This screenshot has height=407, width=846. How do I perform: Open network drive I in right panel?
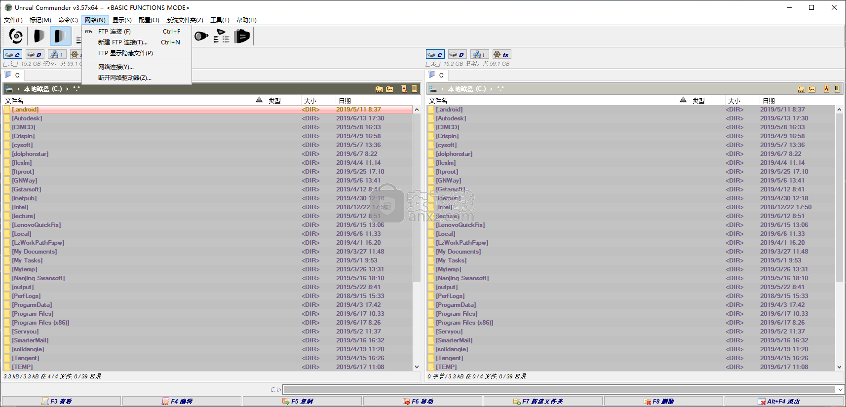point(479,54)
